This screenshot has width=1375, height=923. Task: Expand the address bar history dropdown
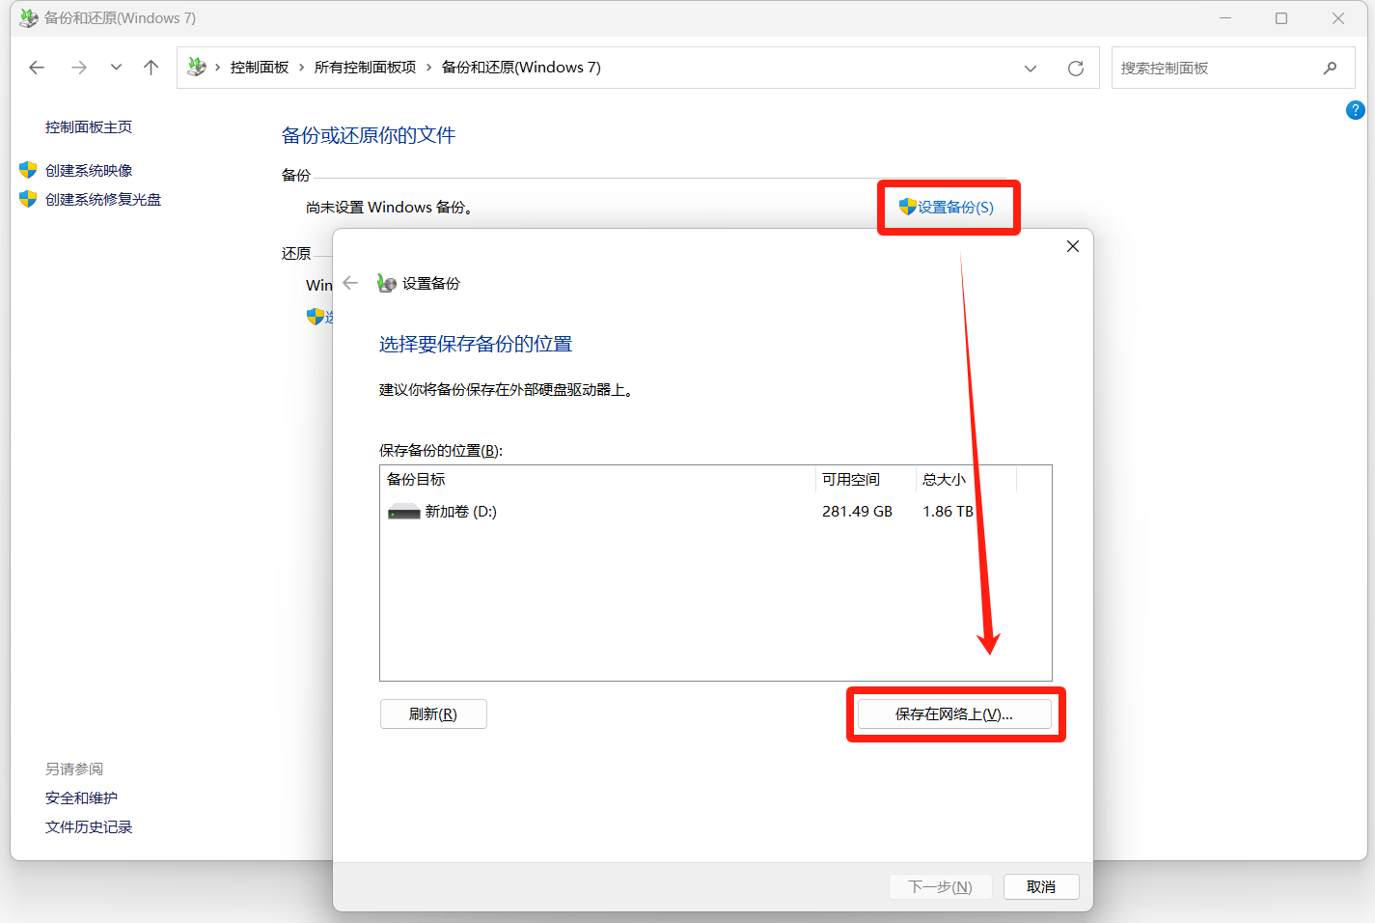pyautogui.click(x=1030, y=69)
